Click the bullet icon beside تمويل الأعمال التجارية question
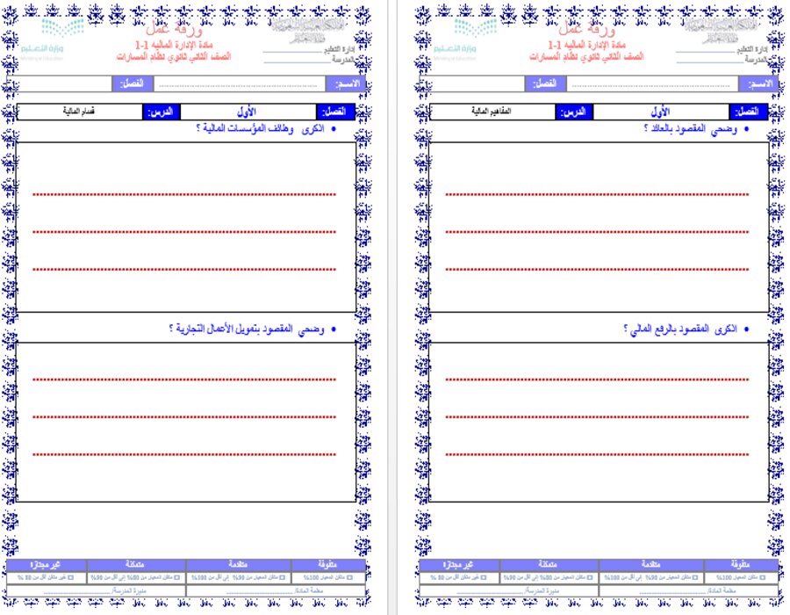Image resolution: width=790 pixels, height=615 pixels. 332,327
